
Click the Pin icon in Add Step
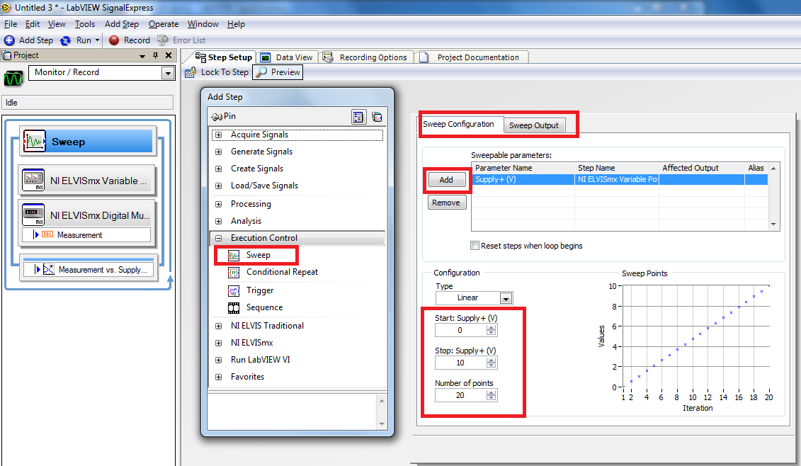click(217, 117)
